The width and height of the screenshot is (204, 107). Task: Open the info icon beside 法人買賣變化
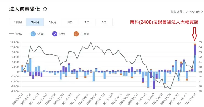[45, 9]
